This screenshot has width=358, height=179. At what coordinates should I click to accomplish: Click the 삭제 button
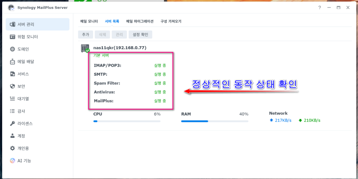click(x=102, y=35)
